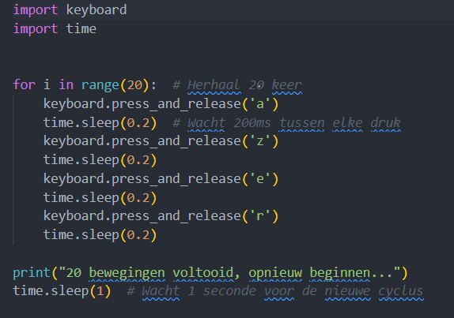Click the word "seconde" in the last comment
Screen dimensions: 454x318
click(x=229, y=291)
